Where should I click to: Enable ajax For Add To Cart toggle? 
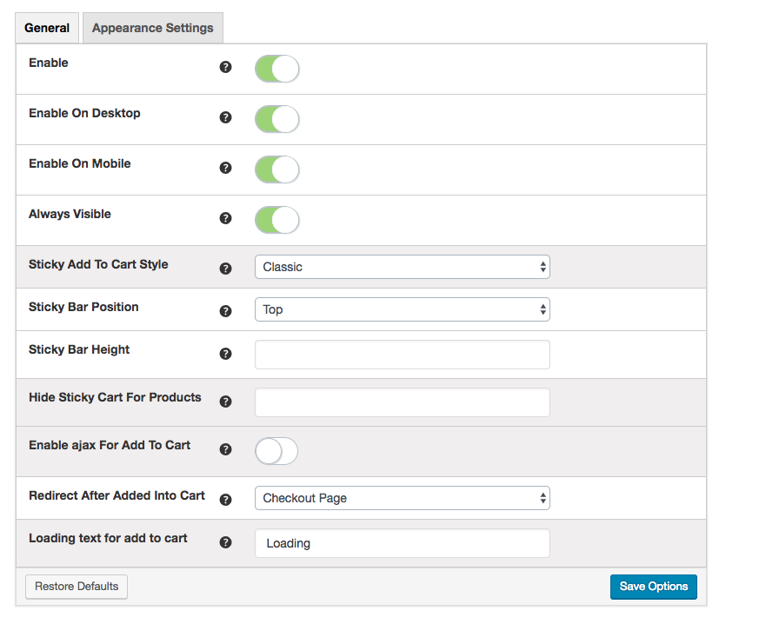pos(276,451)
